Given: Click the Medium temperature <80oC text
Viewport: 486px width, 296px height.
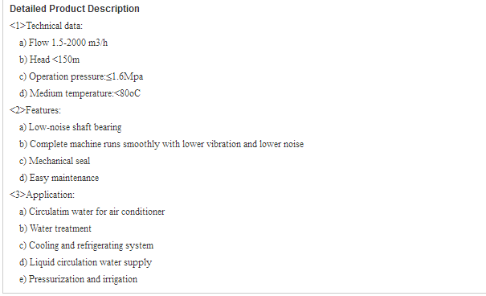Looking at the screenshot, I should point(80,93).
